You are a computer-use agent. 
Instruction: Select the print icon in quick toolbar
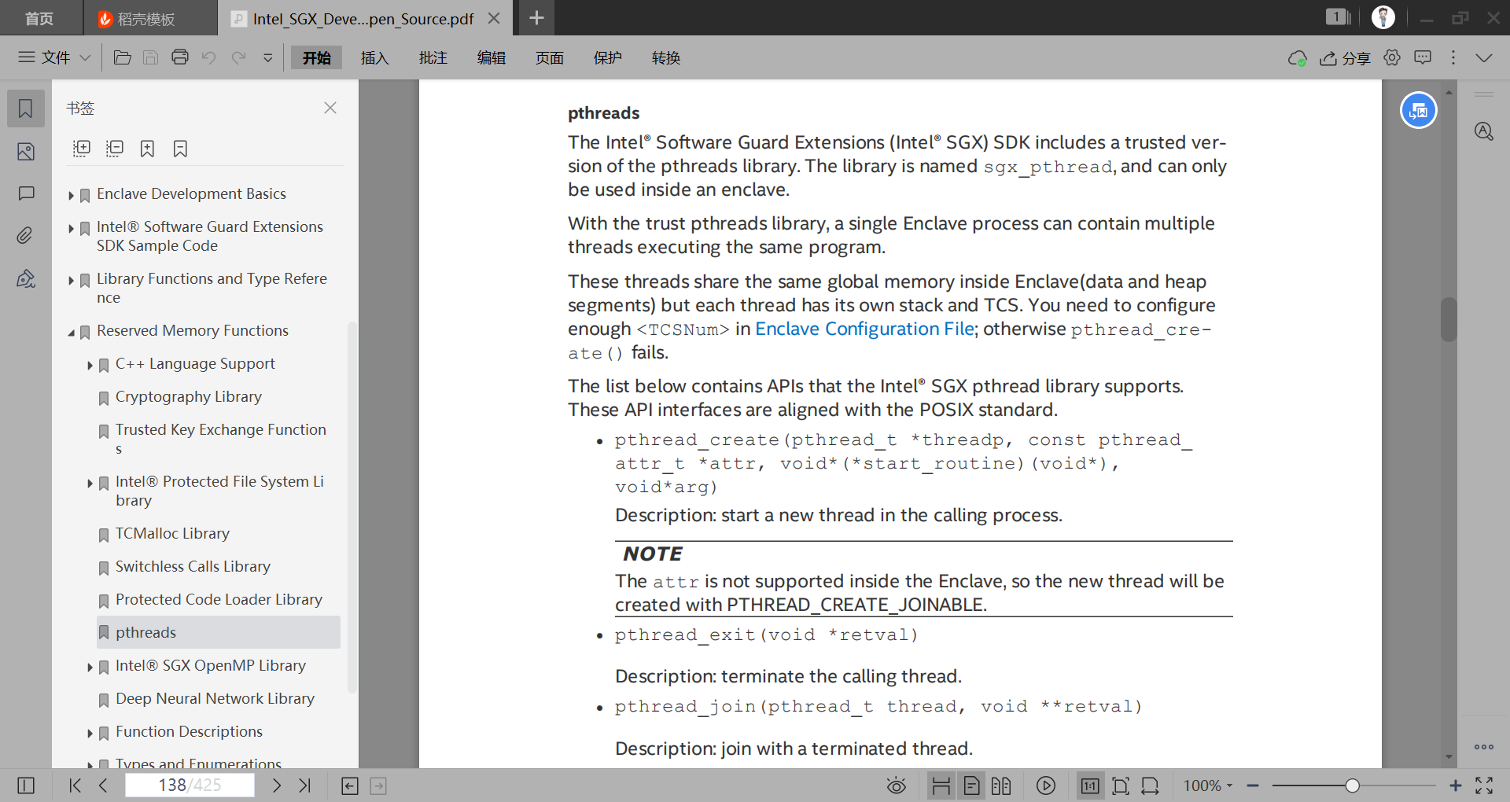point(179,57)
